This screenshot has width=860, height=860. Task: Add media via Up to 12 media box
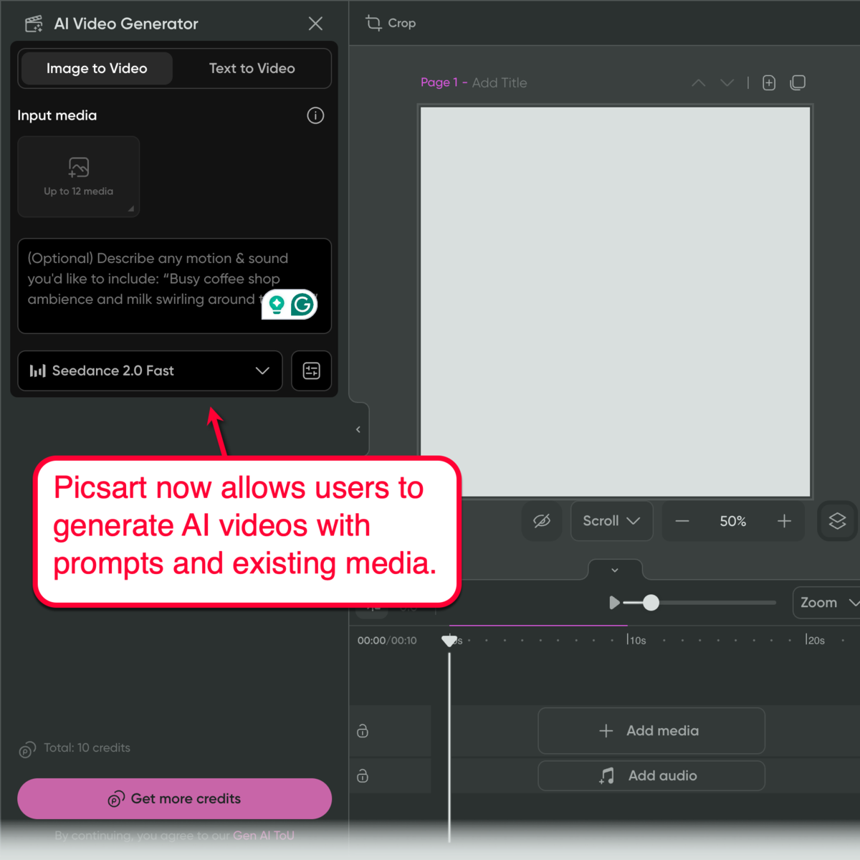tap(79, 176)
